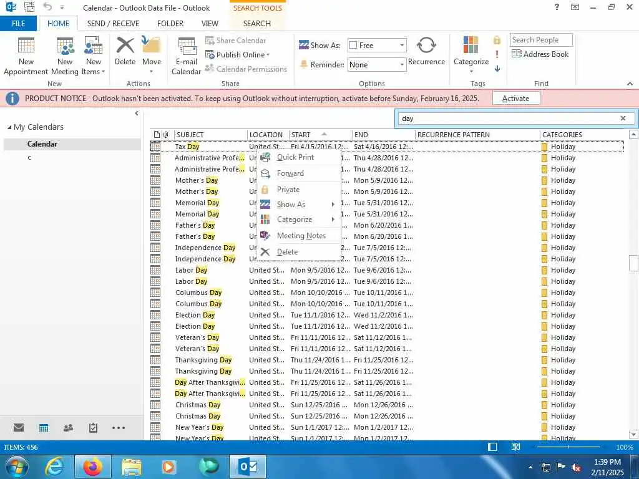This screenshot has height=479, width=639.
Task: Open the Categorize ribbon menu
Action: 471,55
